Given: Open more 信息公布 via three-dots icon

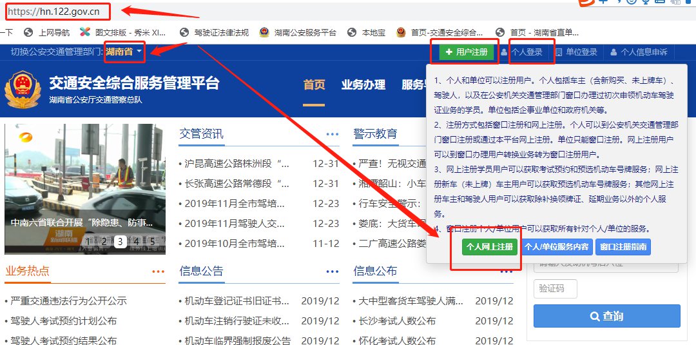Looking at the screenshot, I should click(507, 271).
